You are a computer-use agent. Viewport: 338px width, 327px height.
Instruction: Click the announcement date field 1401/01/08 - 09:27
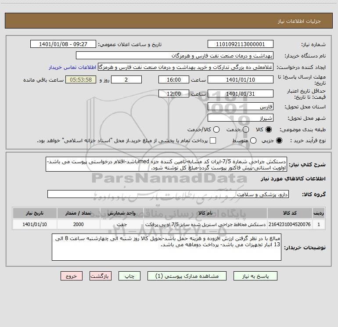(x=63, y=44)
